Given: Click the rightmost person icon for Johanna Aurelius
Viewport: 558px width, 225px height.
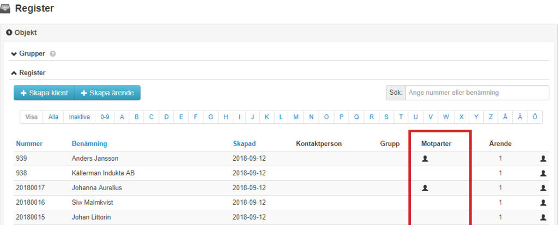Looking at the screenshot, I should 543,188.
